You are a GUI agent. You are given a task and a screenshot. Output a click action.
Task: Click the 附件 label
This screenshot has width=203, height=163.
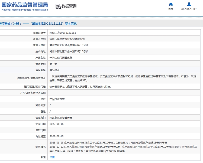coord(43,99)
